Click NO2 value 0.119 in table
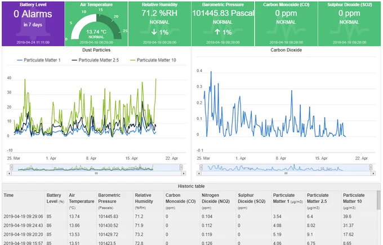 (x=207, y=234)
